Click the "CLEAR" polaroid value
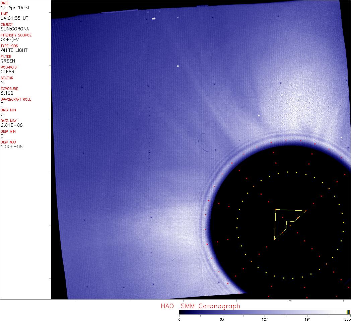The height and width of the screenshot is (321, 351). coord(8,72)
